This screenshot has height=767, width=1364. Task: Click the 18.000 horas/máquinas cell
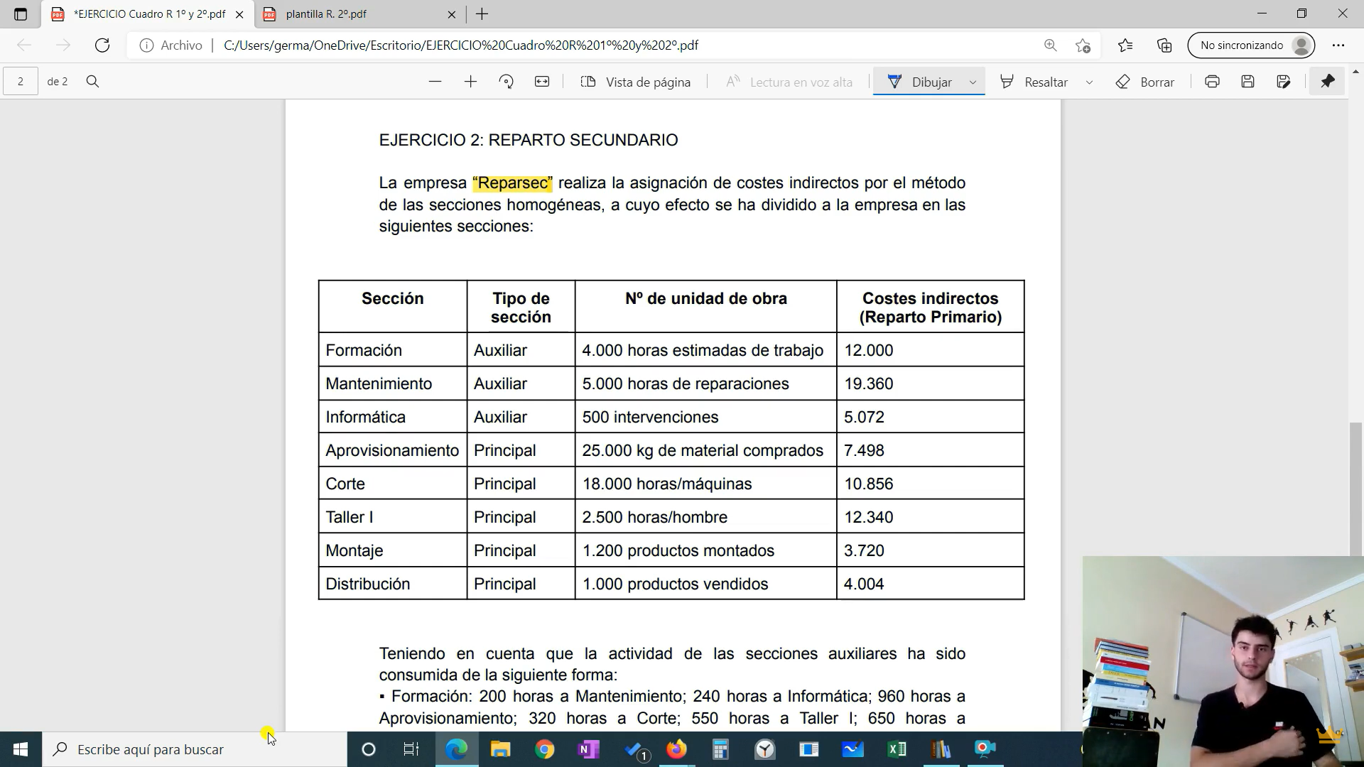(705, 484)
